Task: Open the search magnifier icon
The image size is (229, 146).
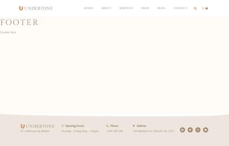Action: pos(195,9)
